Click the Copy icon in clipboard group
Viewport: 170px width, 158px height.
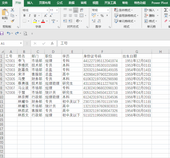(12, 16)
